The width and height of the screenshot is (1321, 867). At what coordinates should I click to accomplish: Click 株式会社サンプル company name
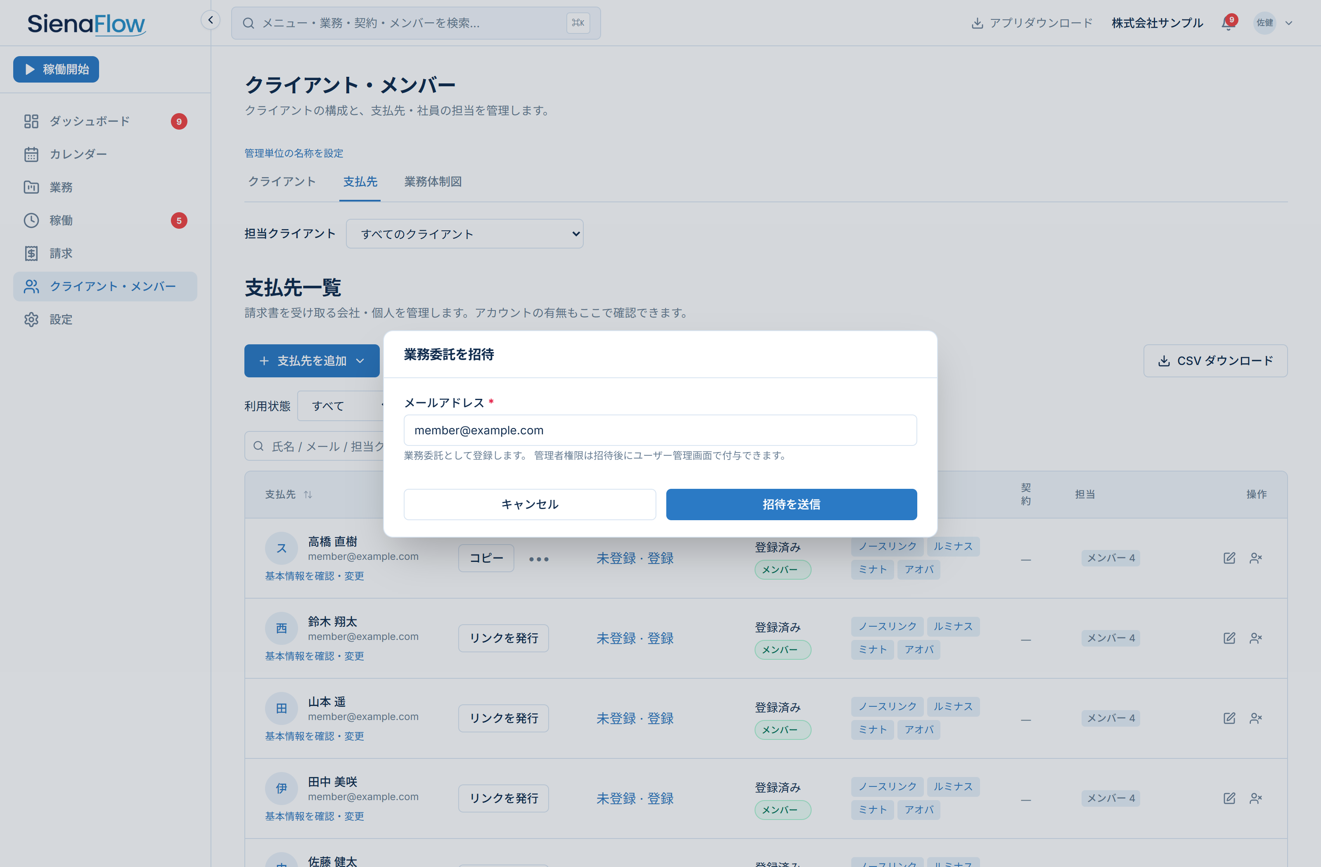coord(1157,23)
